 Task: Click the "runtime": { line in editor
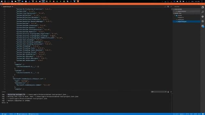click(x=19, y=71)
